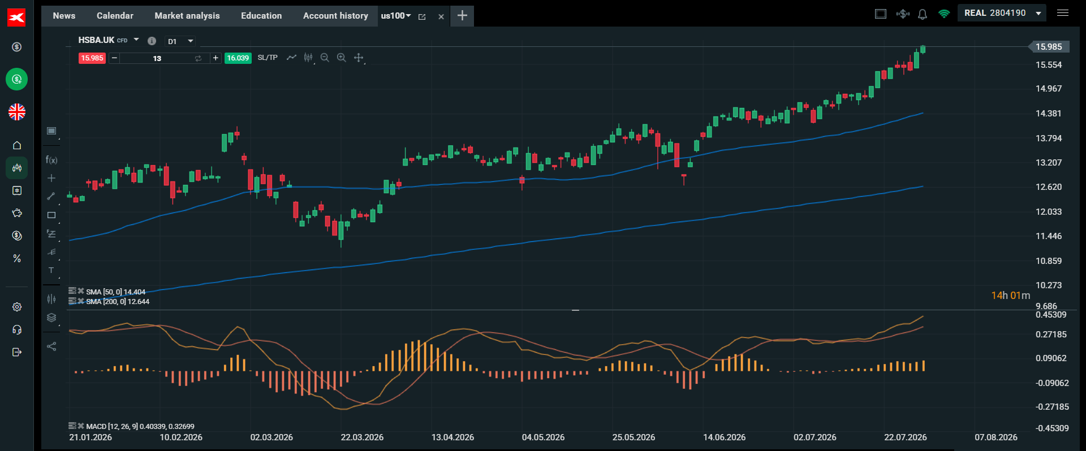The width and height of the screenshot is (1086, 451).
Task: Open the notifications bell
Action: tap(923, 14)
